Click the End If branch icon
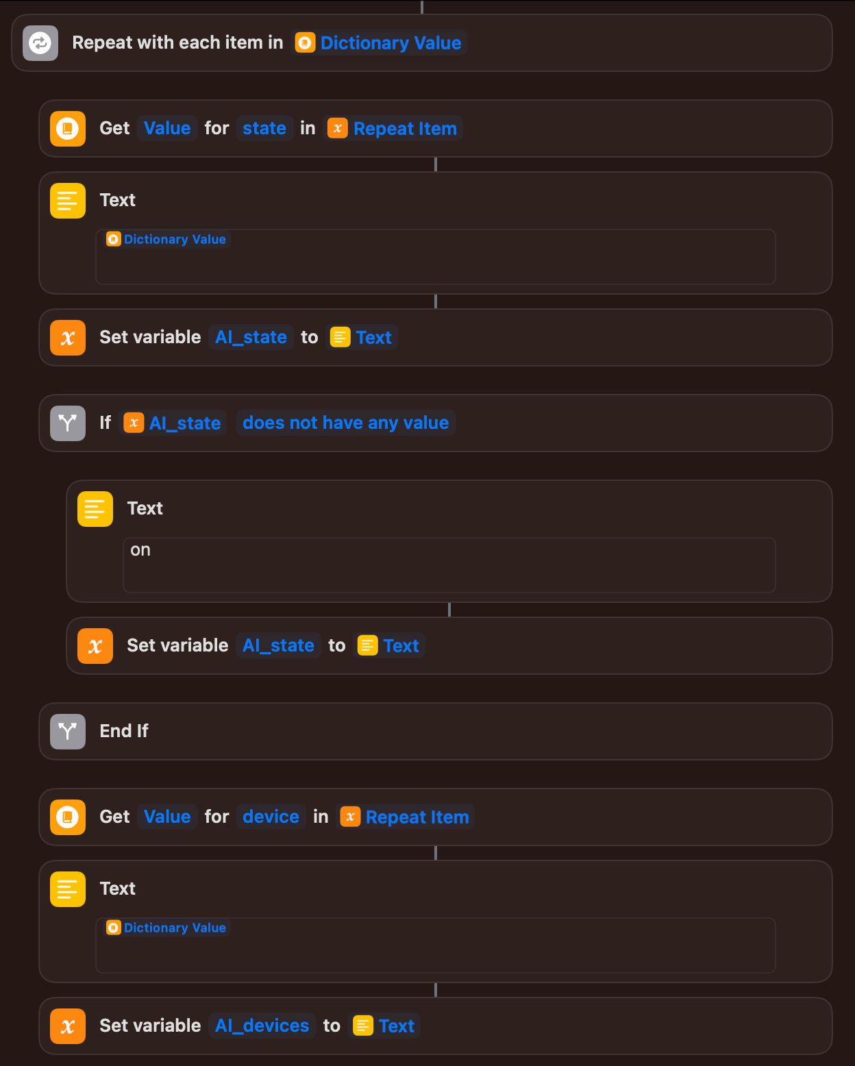Image resolution: width=855 pixels, height=1066 pixels. [x=67, y=731]
